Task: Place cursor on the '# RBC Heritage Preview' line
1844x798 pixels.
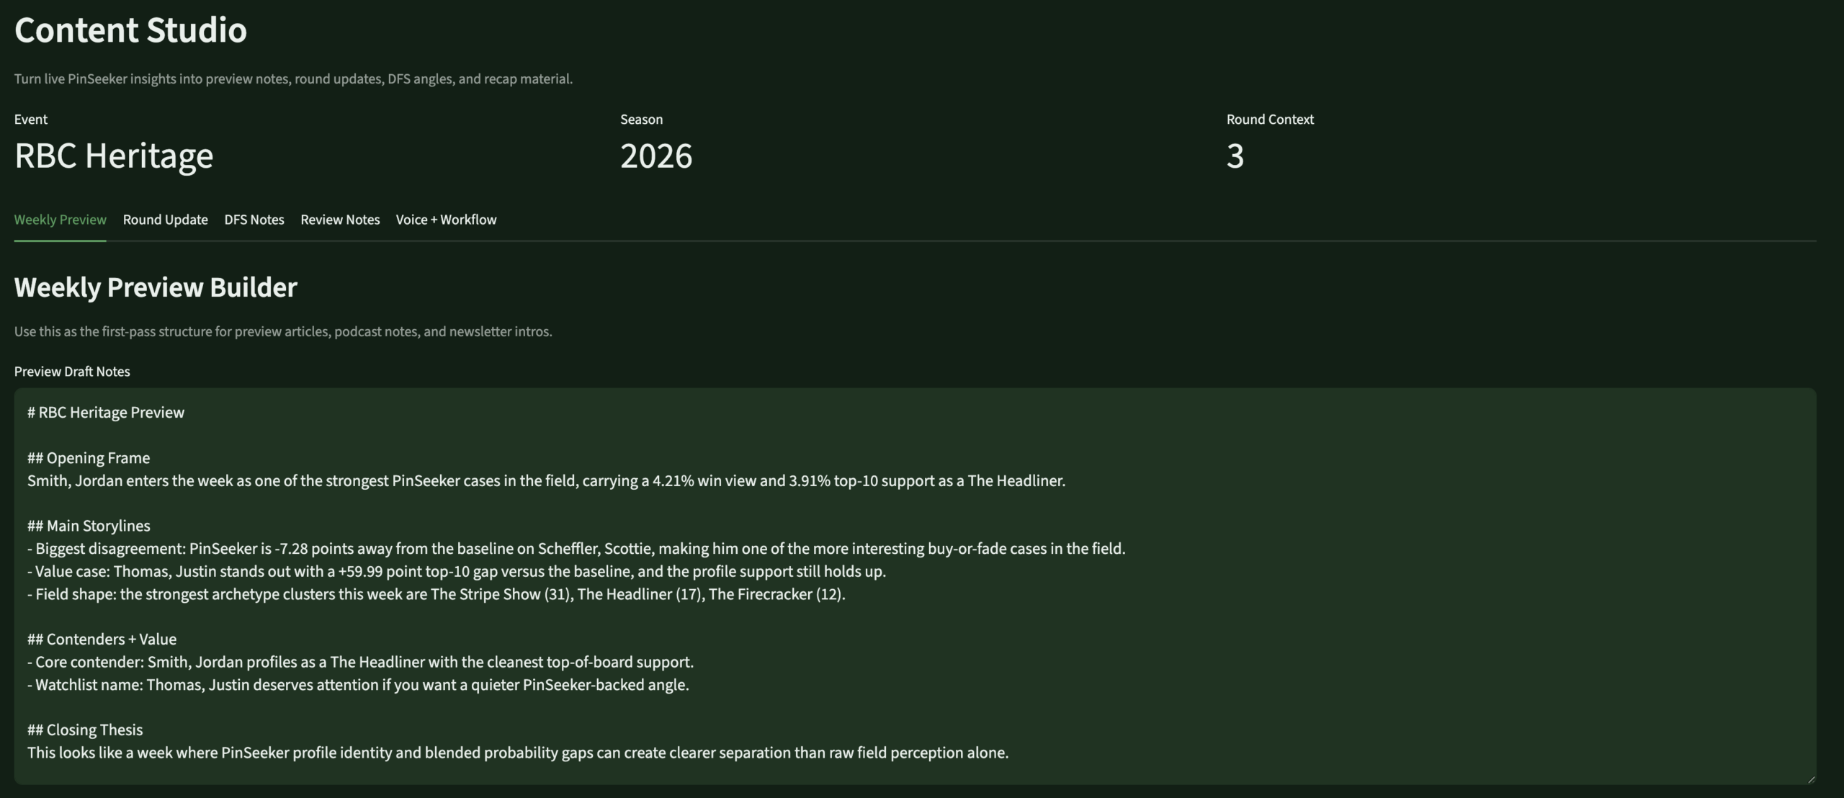Action: click(106, 413)
